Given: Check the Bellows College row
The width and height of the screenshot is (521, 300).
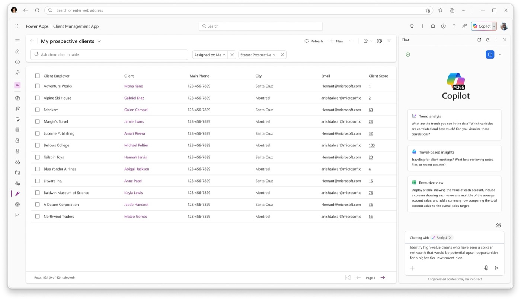Looking at the screenshot, I should [x=37, y=145].
